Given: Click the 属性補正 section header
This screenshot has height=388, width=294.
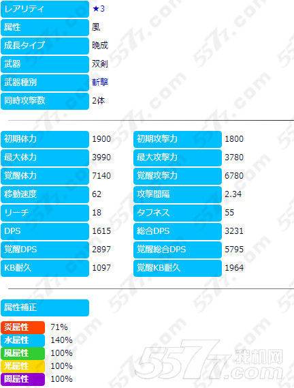Looking at the screenshot, I should point(45,308).
